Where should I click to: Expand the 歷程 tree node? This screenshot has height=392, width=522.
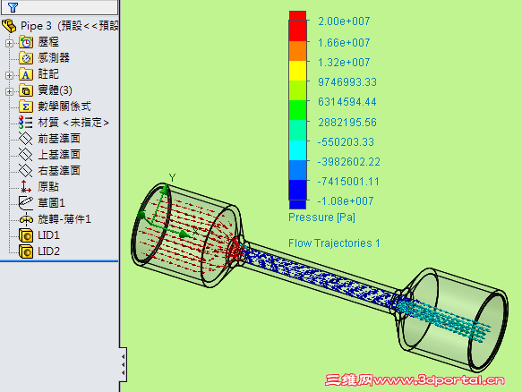[9, 43]
